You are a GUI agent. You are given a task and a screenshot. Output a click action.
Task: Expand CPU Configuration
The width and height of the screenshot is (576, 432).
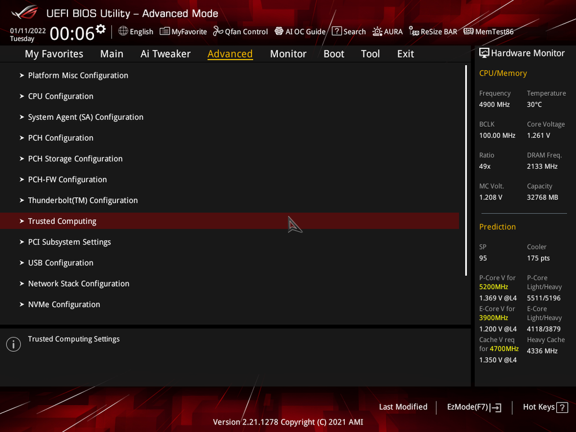tap(60, 96)
